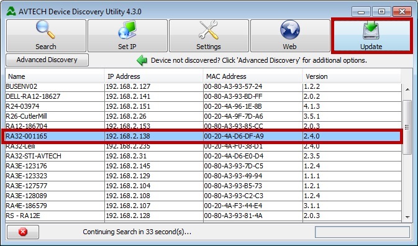Image resolution: width=418 pixels, height=246 pixels.
Task: Select device RA3E-127577
Action: click(203, 186)
